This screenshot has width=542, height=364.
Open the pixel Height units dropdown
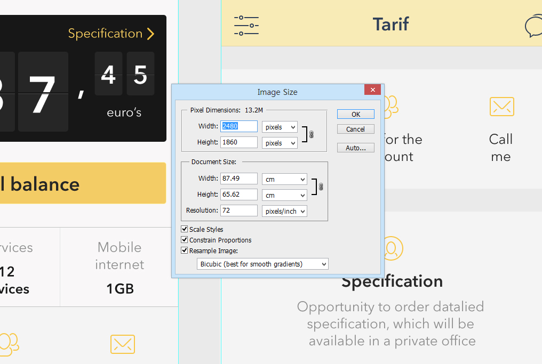coord(280,143)
